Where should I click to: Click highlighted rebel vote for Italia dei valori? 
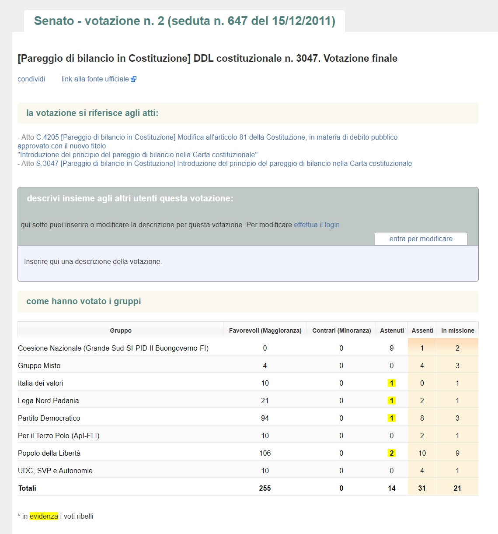[x=392, y=383]
